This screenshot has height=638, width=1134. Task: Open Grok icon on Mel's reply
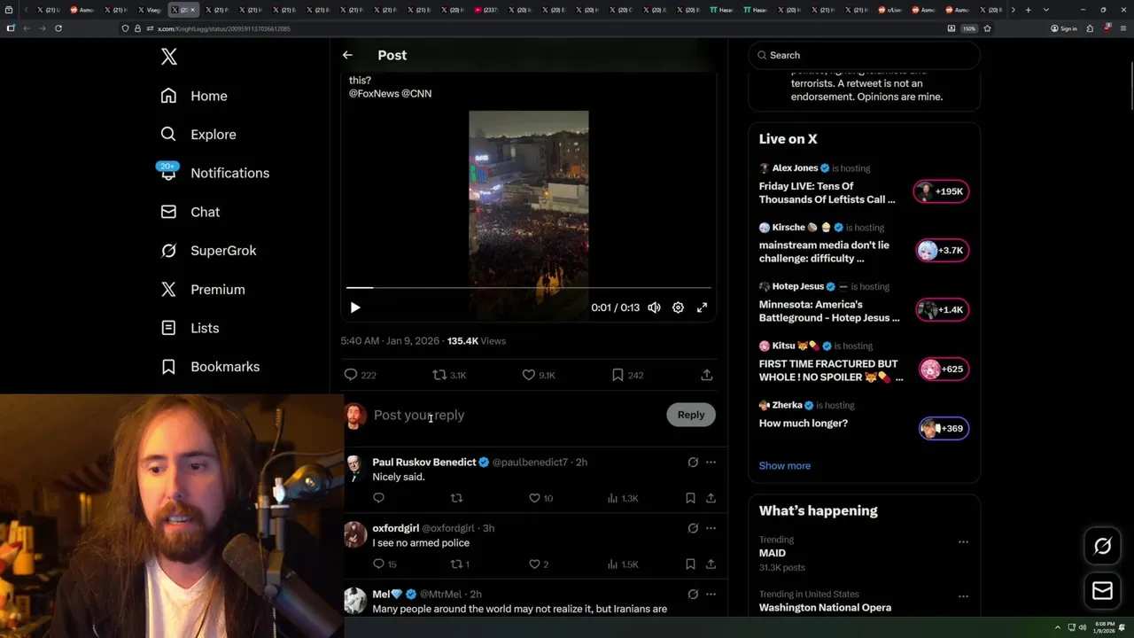click(693, 595)
